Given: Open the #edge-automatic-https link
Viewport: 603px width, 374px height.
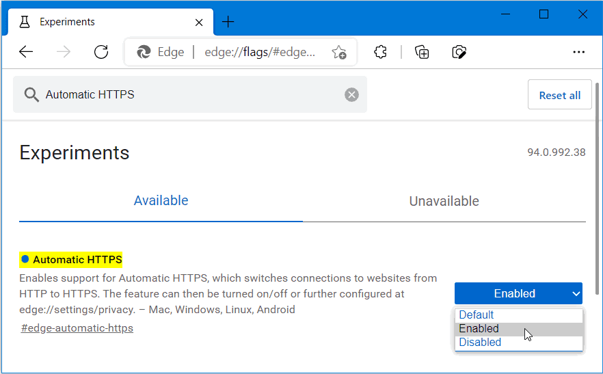Looking at the screenshot, I should click(77, 328).
